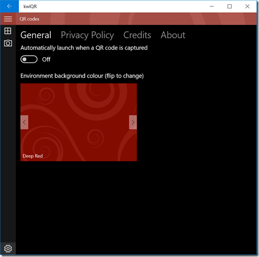The width and height of the screenshot is (259, 257).
Task: Open the camera capture icon
Action: [8, 43]
